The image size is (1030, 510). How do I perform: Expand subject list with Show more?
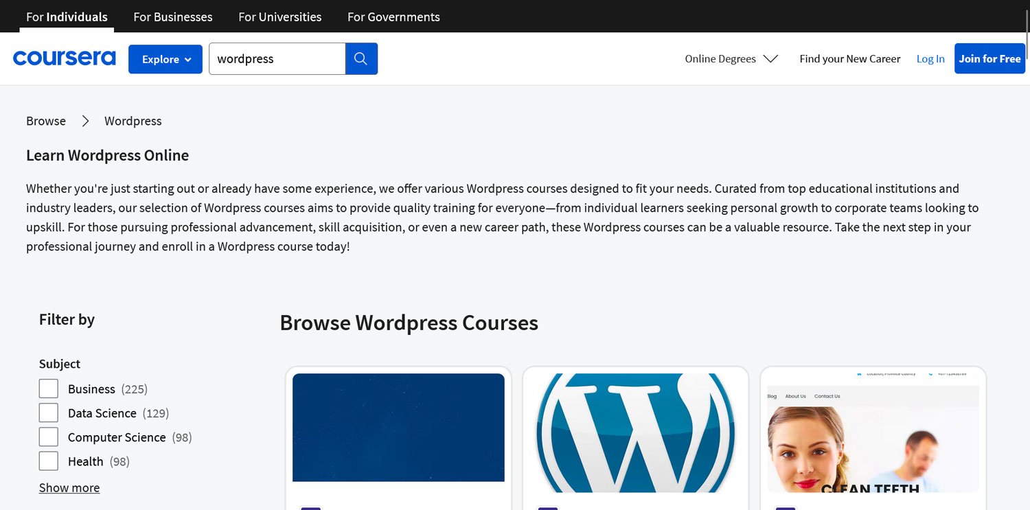click(x=69, y=487)
